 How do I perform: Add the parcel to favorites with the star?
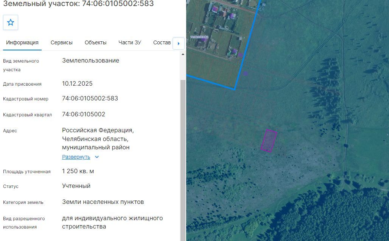tap(11, 22)
